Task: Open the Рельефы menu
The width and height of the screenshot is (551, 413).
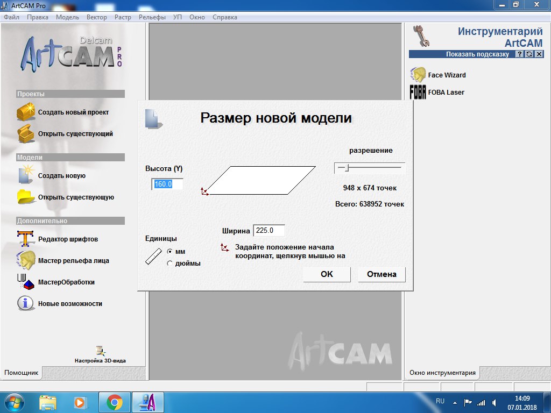Action: [152, 17]
